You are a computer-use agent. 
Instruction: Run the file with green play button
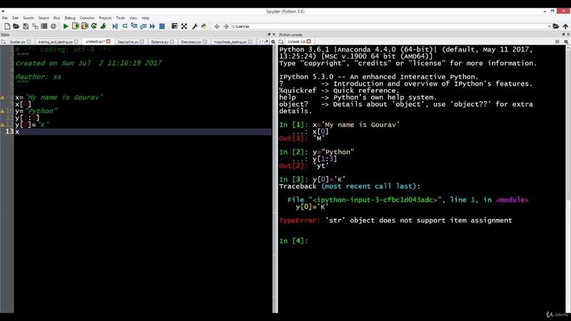(66, 26)
